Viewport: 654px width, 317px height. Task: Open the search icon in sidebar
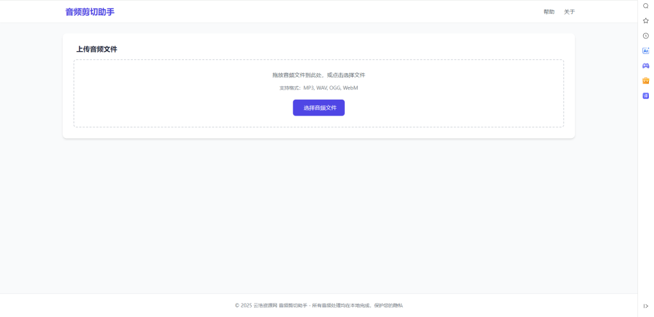coord(646,6)
